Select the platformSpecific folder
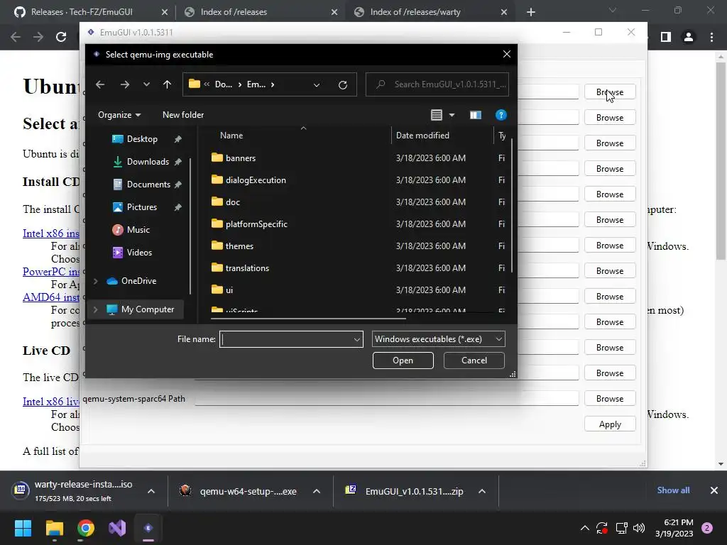 256,224
